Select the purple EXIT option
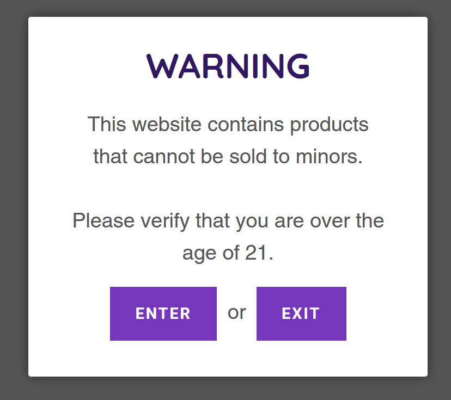The height and width of the screenshot is (400, 451). tap(301, 313)
